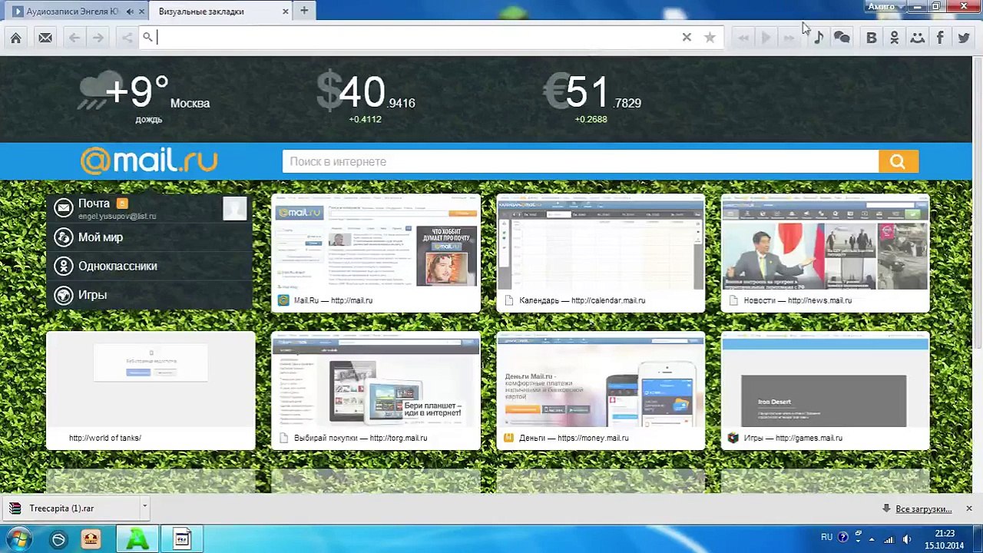Viewport: 983px width, 553px height.
Task: Bookmark the page with the star icon
Action: 710,37
